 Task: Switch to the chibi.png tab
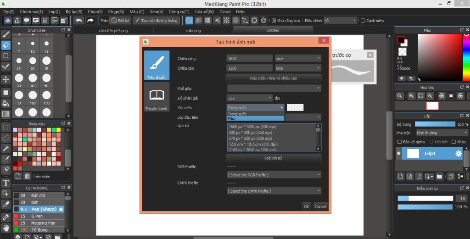click(x=193, y=30)
